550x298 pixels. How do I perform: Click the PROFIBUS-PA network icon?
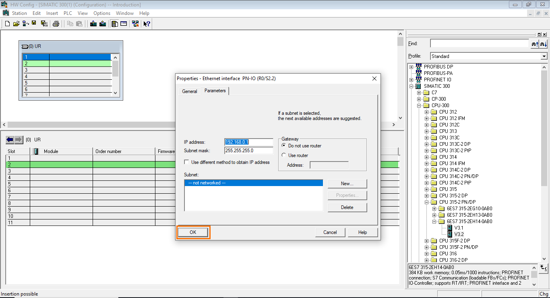[418, 73]
